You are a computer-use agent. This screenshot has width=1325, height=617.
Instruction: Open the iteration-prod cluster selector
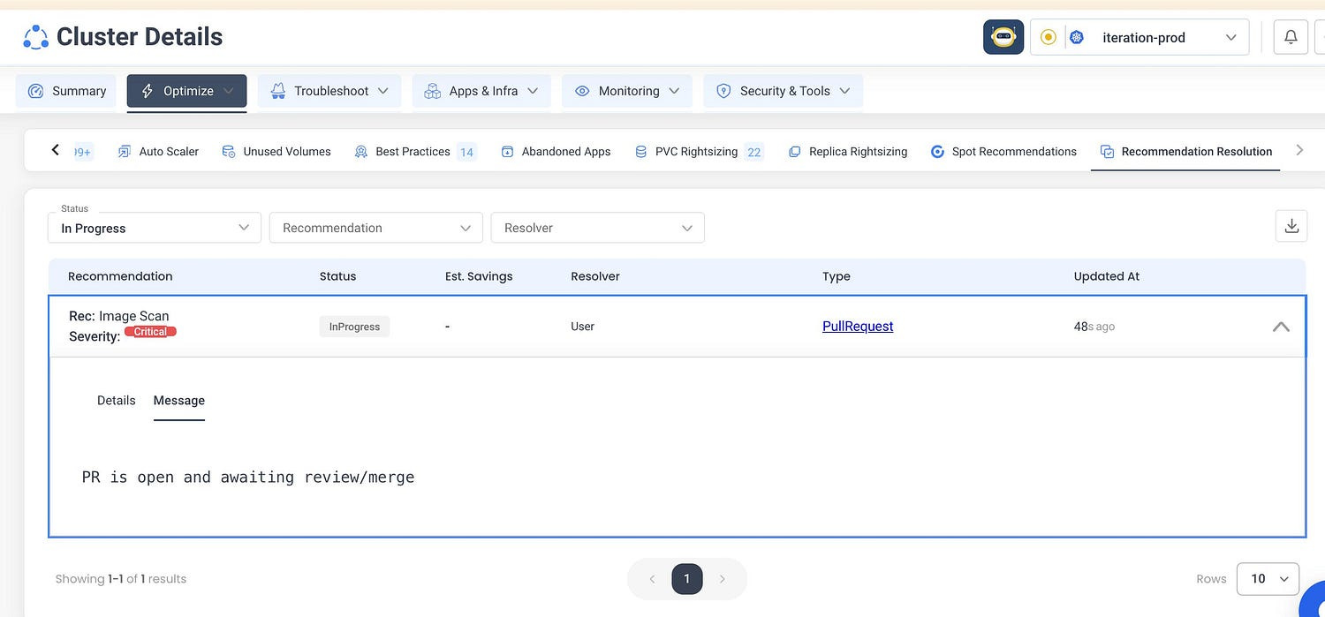pos(1139,37)
